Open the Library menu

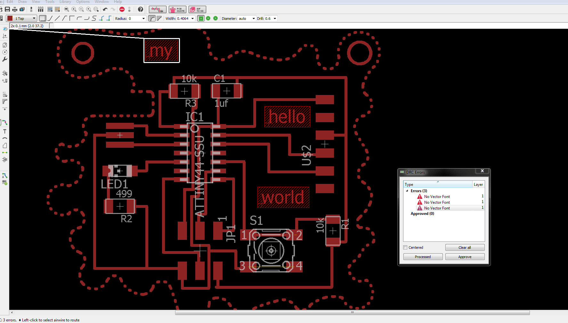tap(65, 2)
